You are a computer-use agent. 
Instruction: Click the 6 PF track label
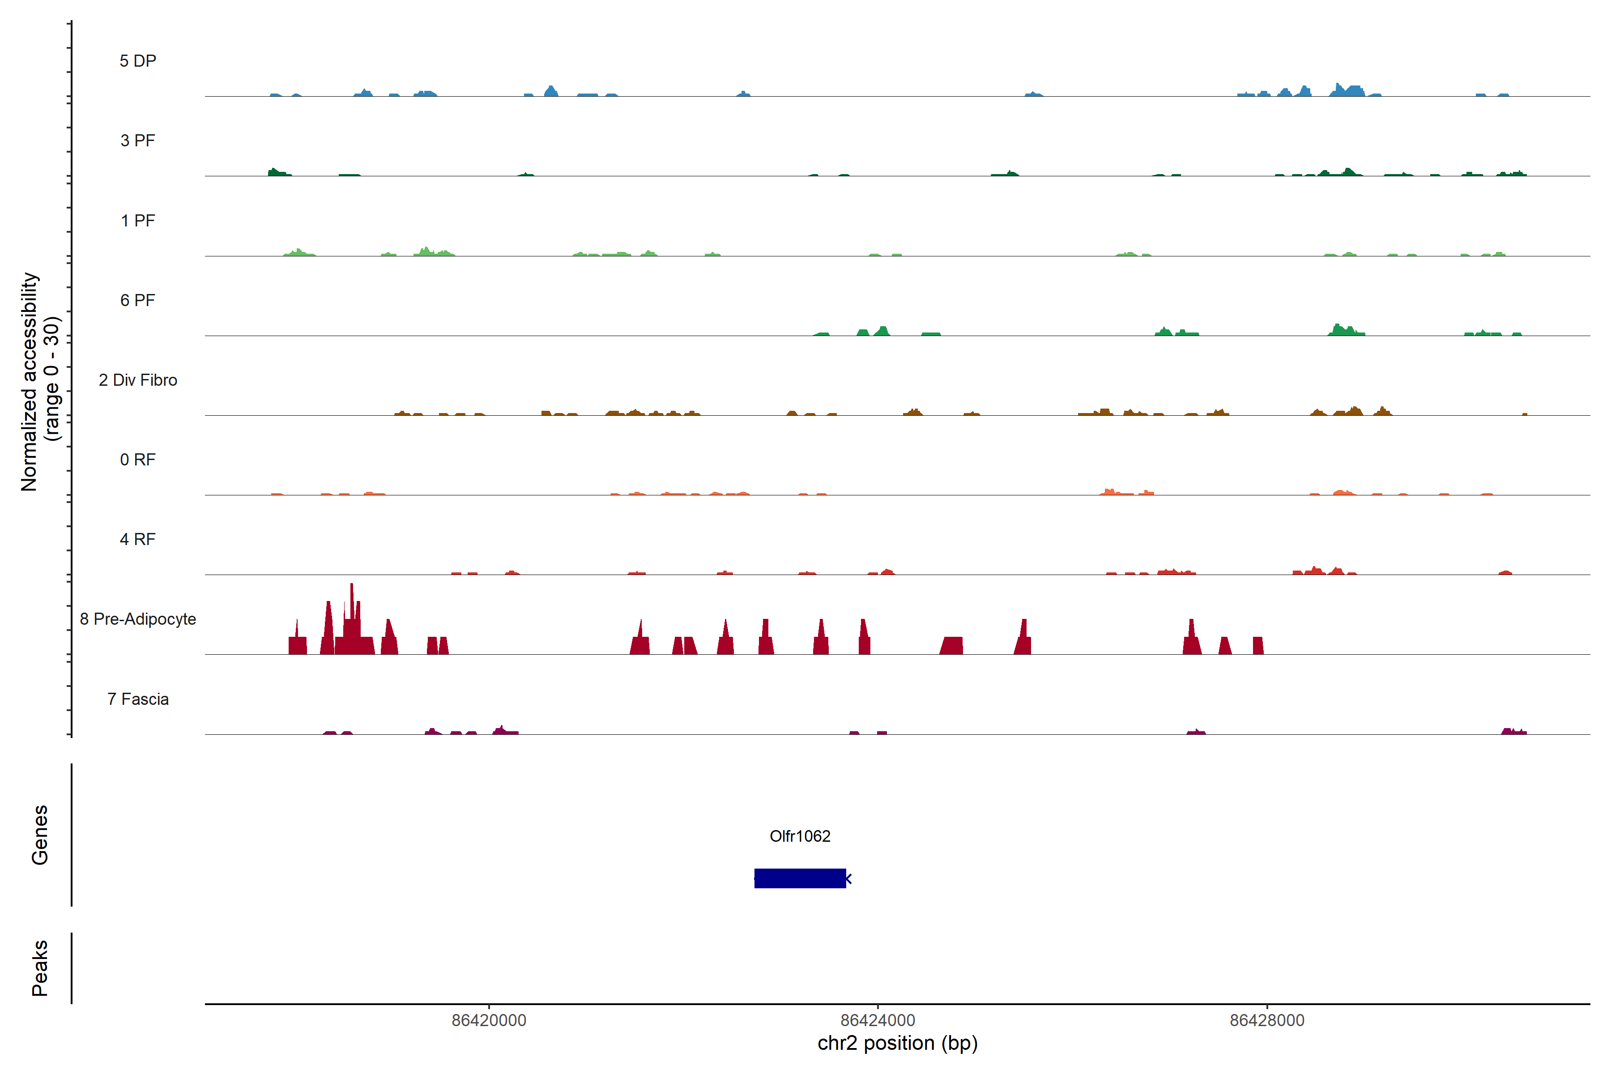click(x=138, y=300)
